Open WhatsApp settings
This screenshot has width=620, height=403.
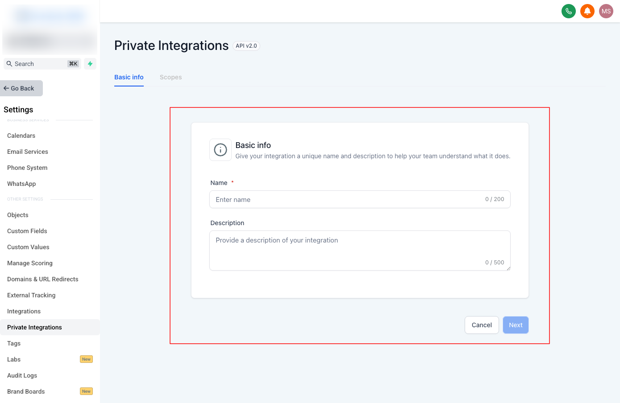click(21, 184)
